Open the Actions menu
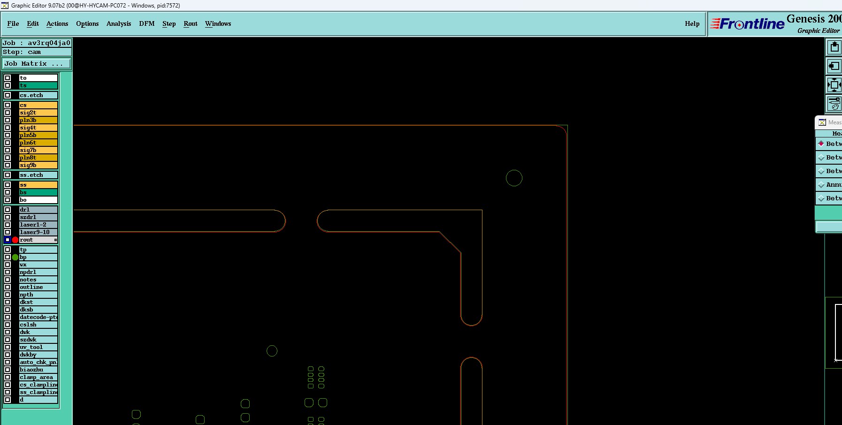 tap(57, 24)
